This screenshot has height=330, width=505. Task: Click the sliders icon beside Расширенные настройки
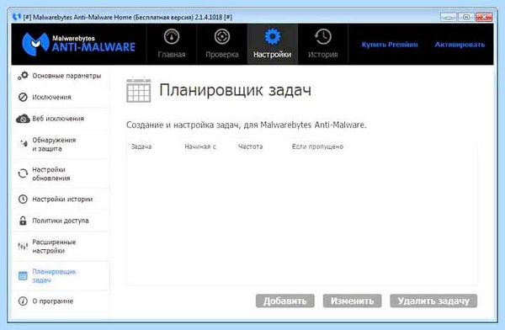point(23,247)
